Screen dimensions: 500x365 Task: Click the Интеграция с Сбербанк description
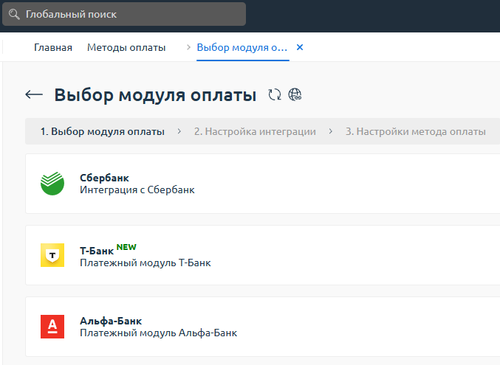[x=137, y=190]
